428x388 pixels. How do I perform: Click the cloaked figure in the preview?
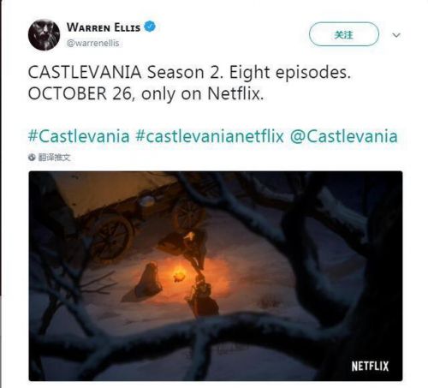(x=144, y=283)
